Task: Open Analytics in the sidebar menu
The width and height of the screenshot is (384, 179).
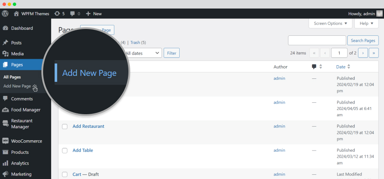Action: [20, 163]
